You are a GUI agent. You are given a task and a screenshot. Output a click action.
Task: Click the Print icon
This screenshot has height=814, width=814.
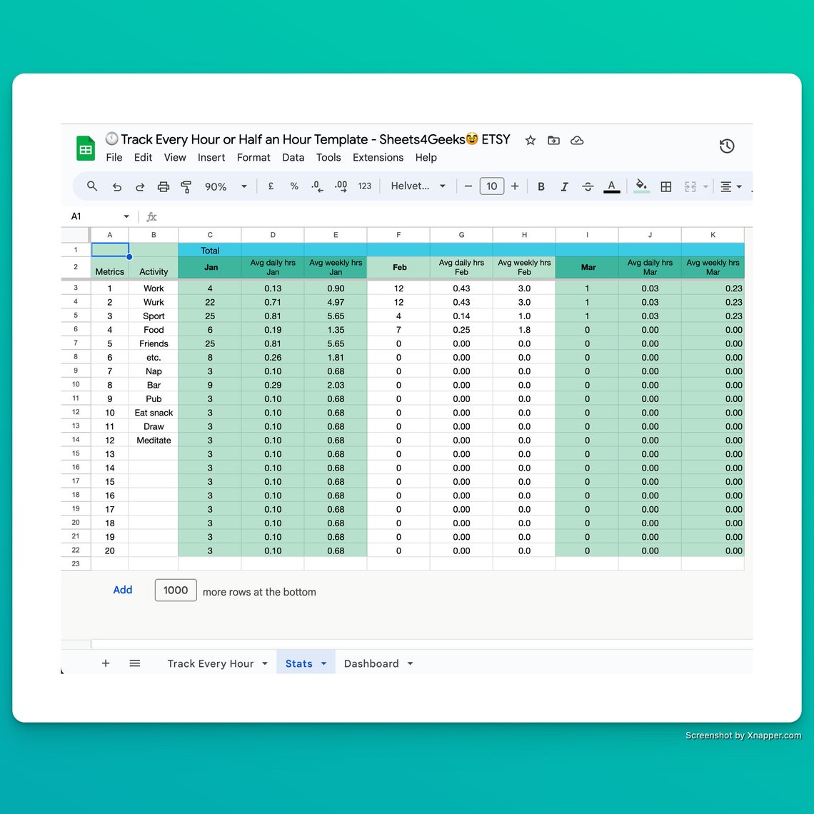164,186
